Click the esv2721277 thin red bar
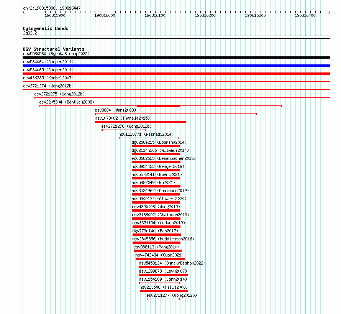 [x=163, y=299]
